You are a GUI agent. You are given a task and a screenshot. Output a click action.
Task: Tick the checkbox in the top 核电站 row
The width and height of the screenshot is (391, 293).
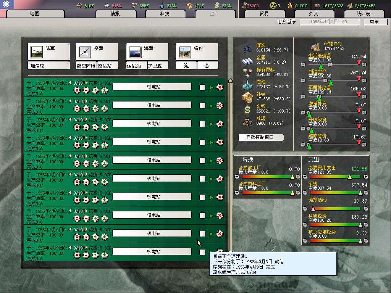tap(202, 87)
